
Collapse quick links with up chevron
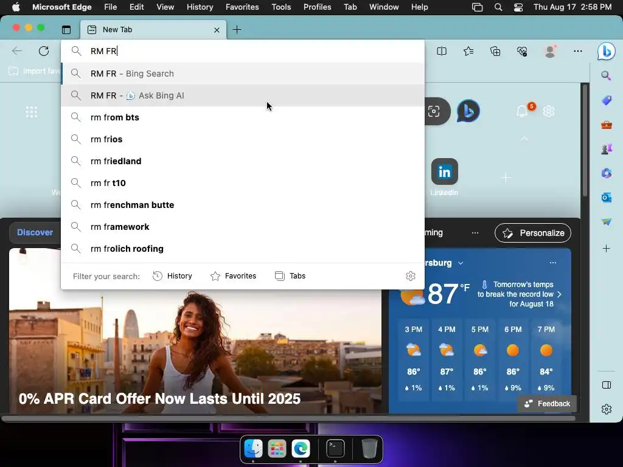[x=524, y=139]
